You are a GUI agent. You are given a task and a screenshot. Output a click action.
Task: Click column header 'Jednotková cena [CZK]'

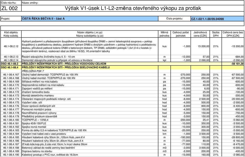(200, 34)
